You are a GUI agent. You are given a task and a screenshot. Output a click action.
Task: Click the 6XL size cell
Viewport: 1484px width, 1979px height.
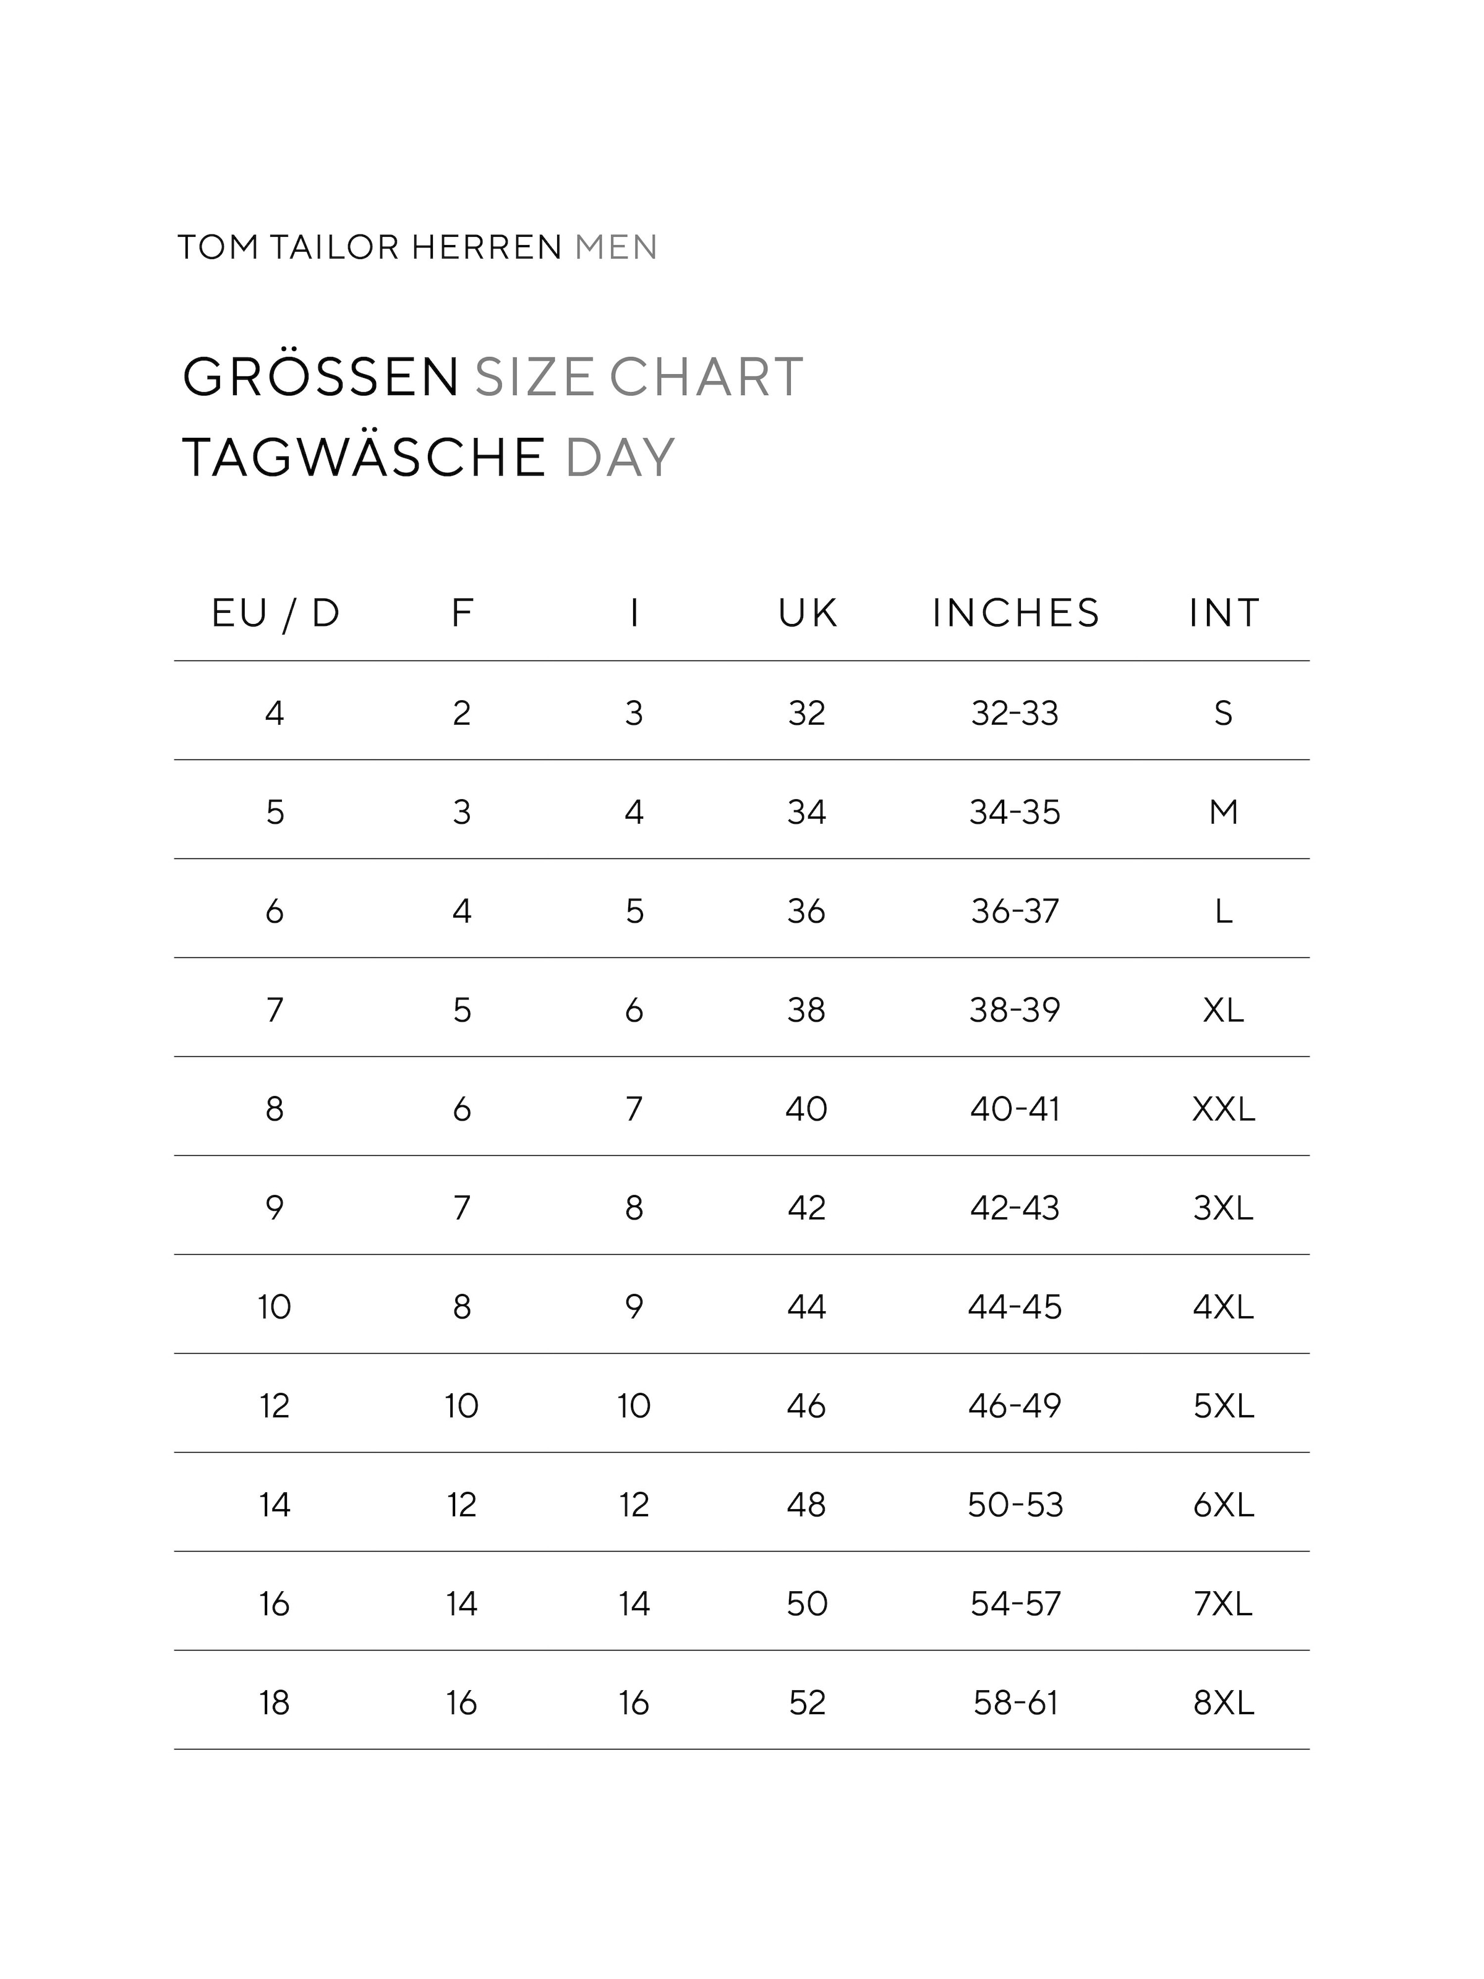[1224, 1505]
